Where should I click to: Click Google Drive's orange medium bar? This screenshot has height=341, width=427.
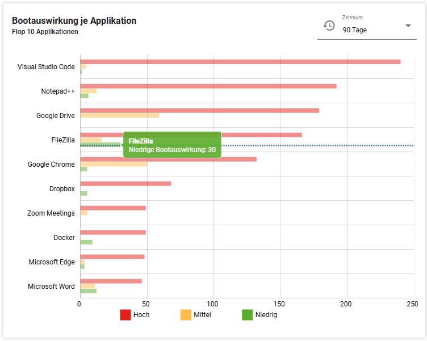119,115
